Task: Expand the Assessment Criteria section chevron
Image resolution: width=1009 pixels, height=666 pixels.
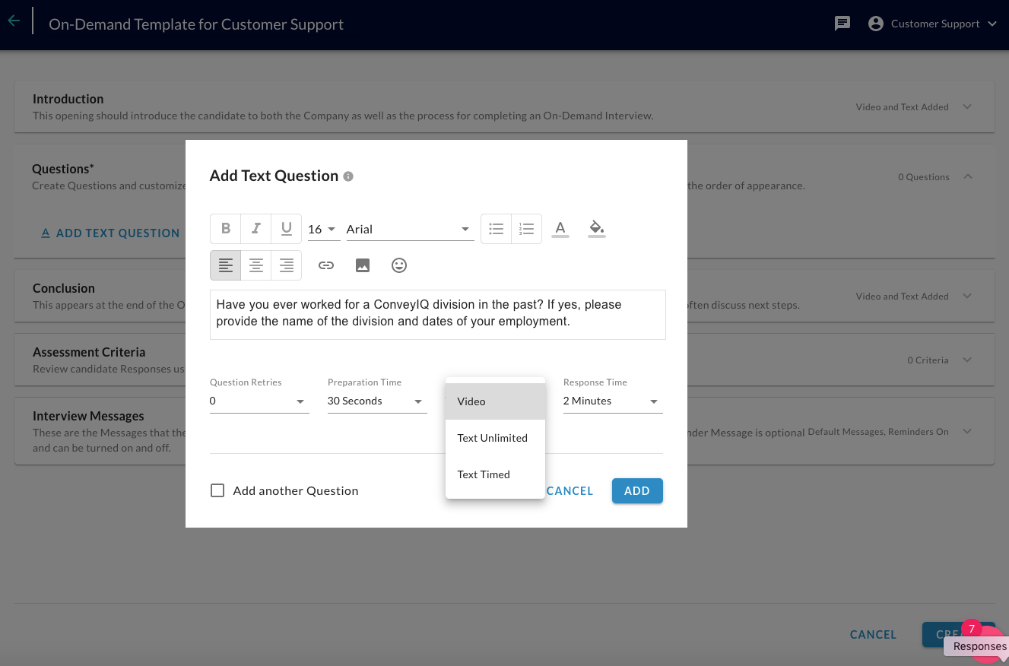Action: tap(967, 360)
